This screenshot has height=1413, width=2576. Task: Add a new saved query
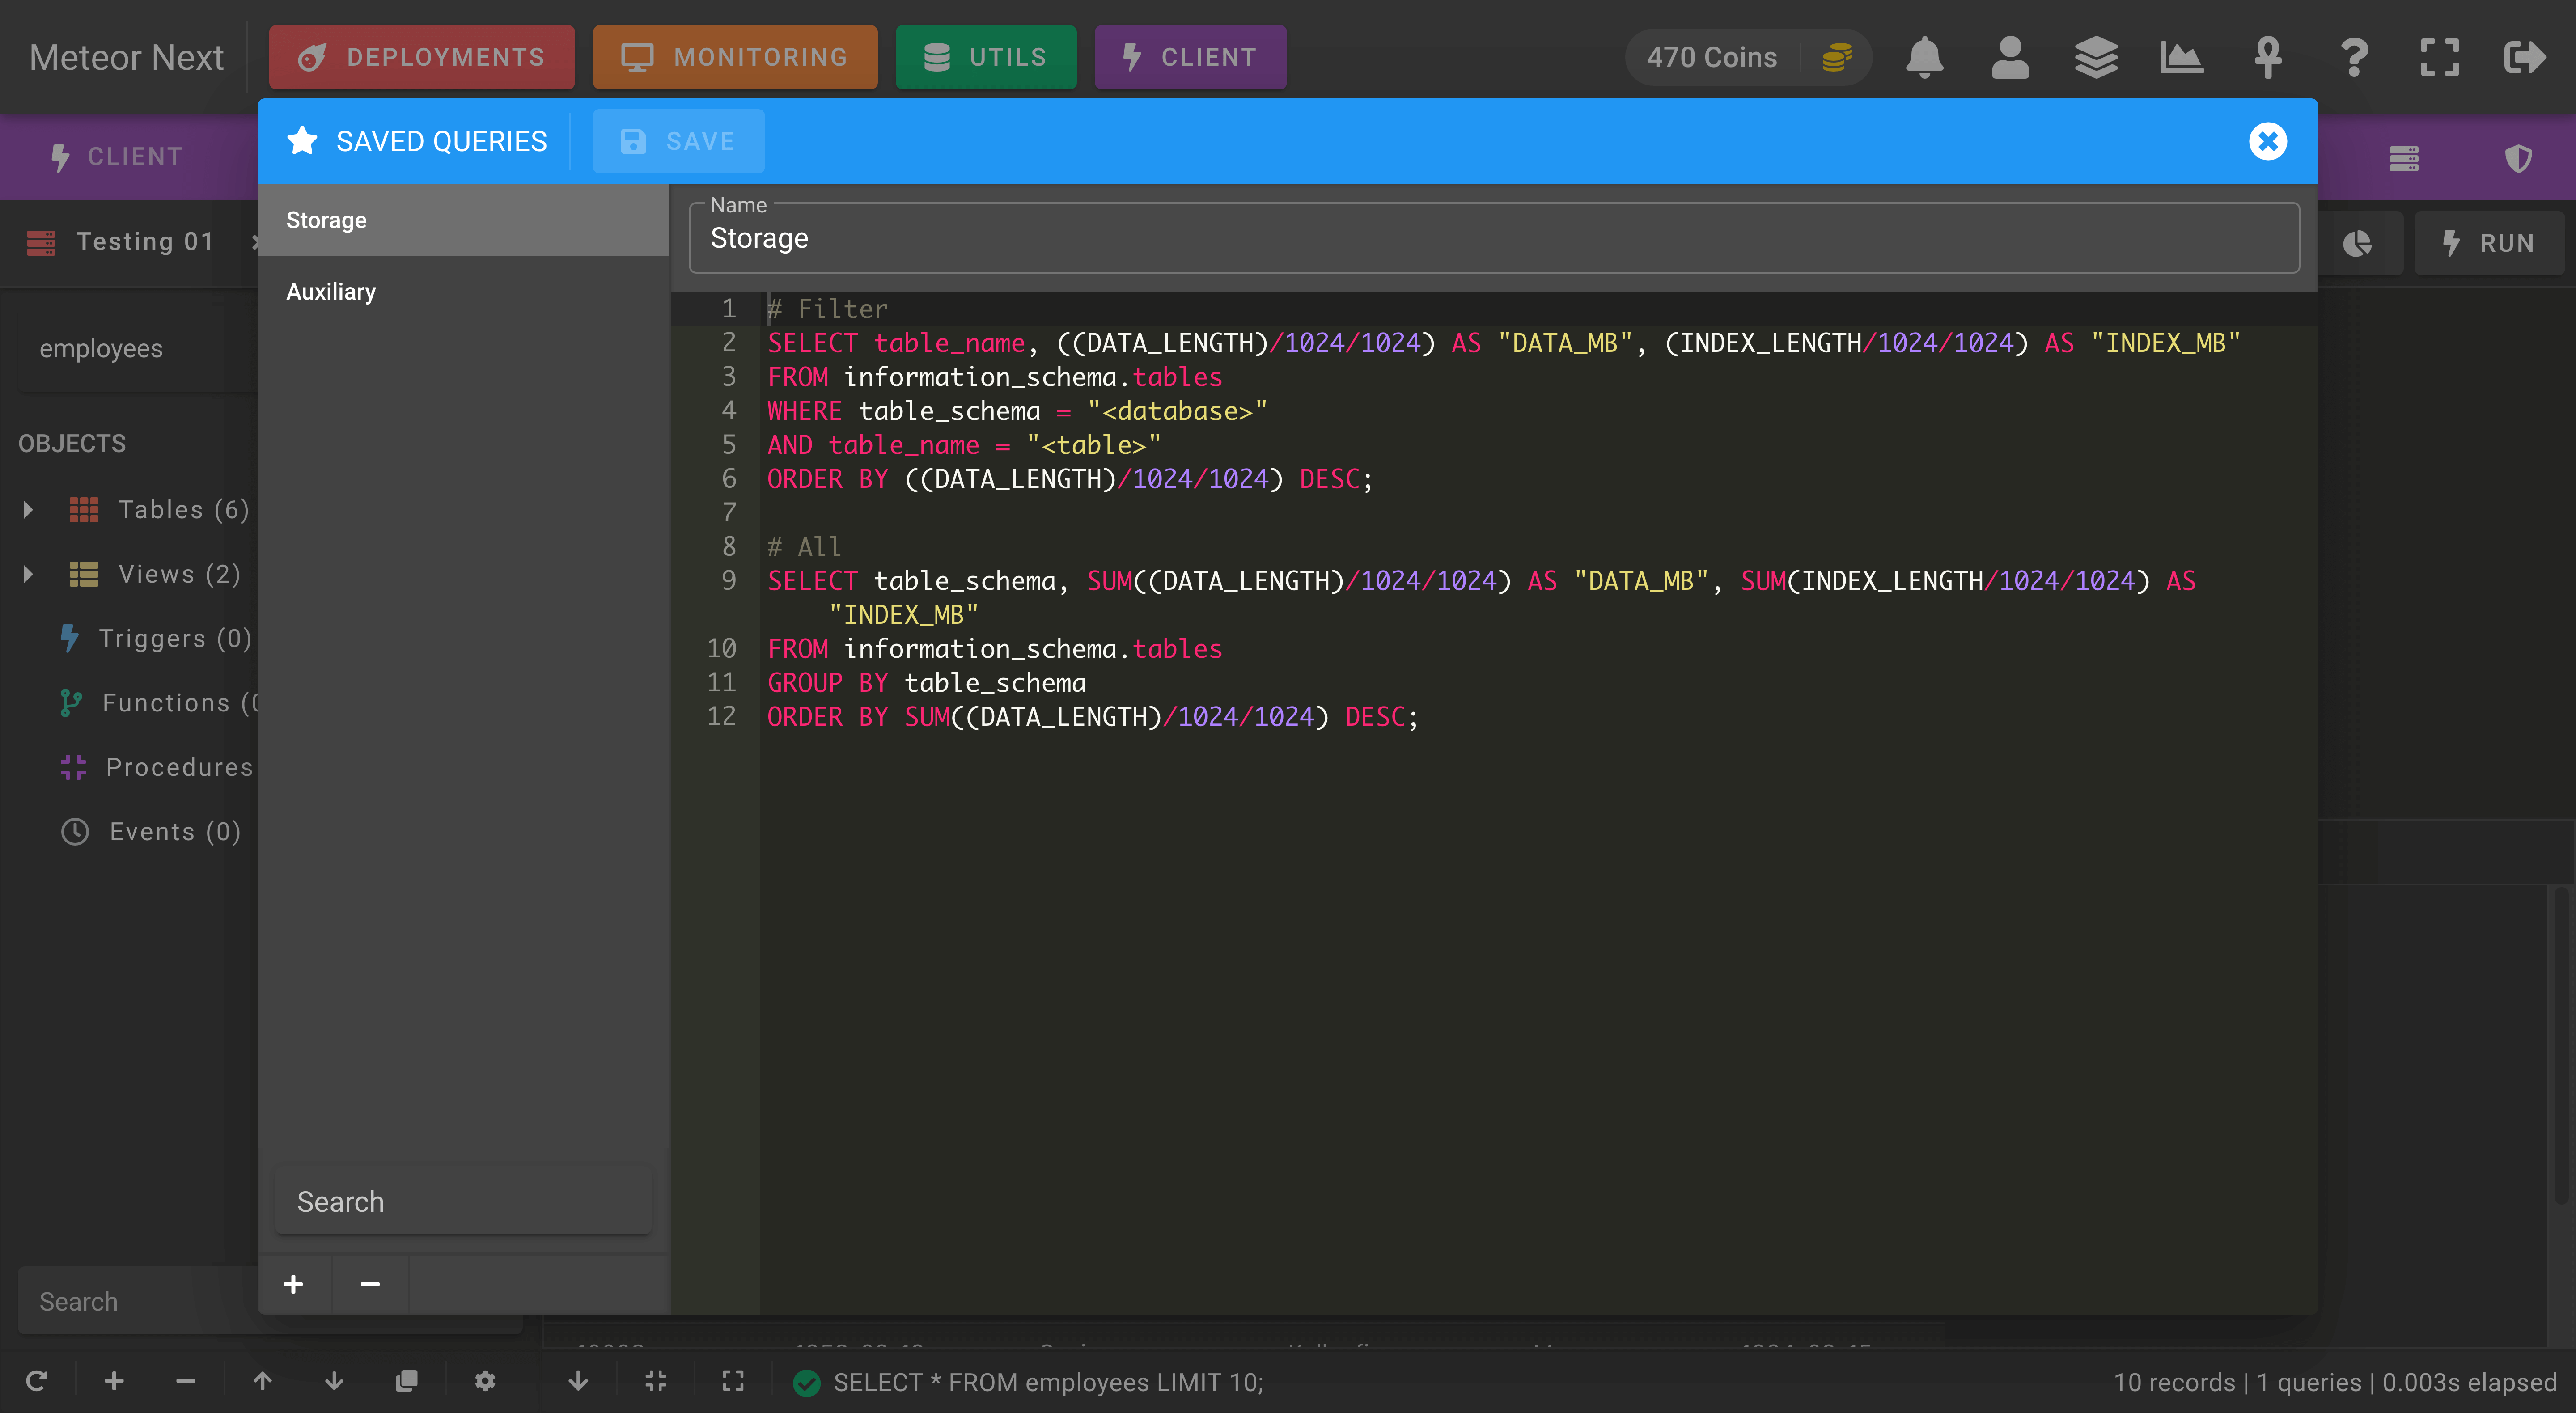coord(293,1284)
